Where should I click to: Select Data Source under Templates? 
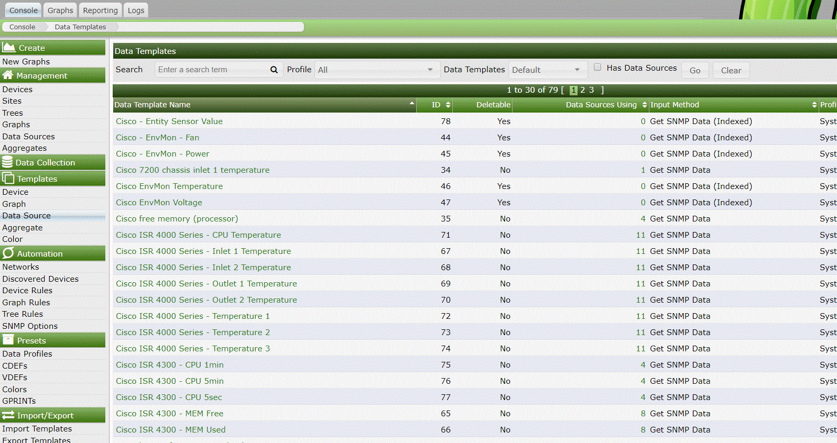click(x=27, y=215)
